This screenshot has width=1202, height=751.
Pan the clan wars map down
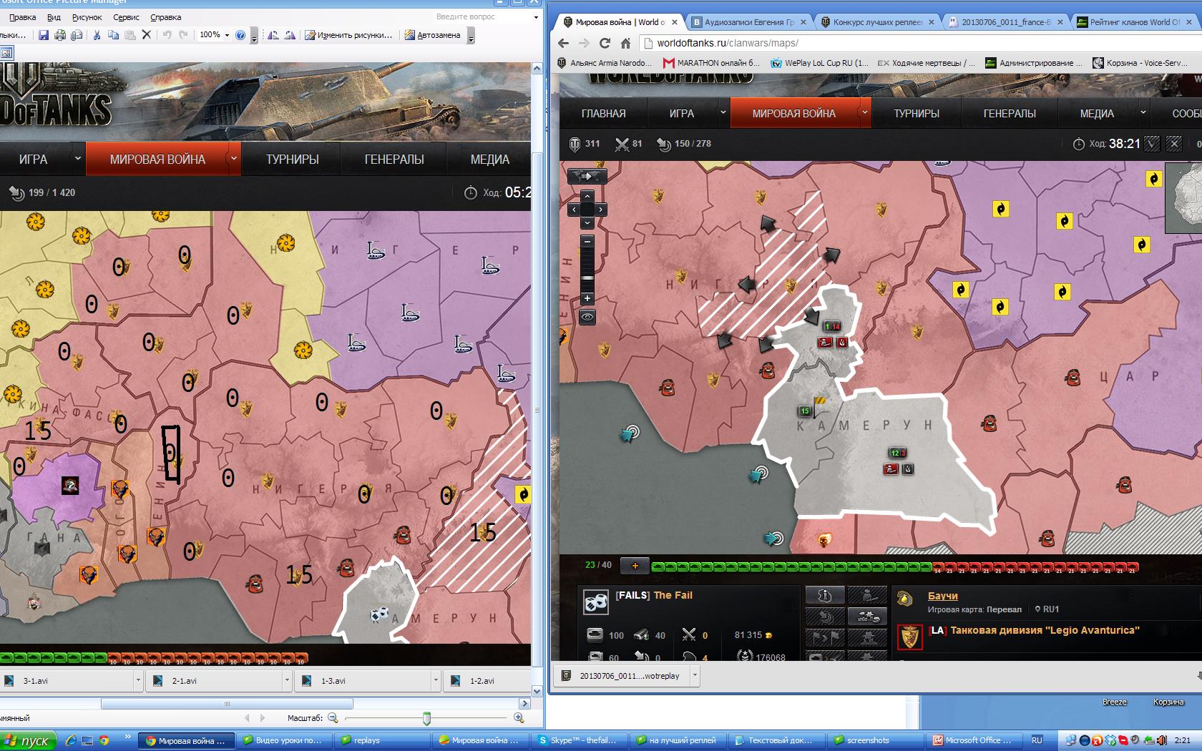(x=587, y=222)
